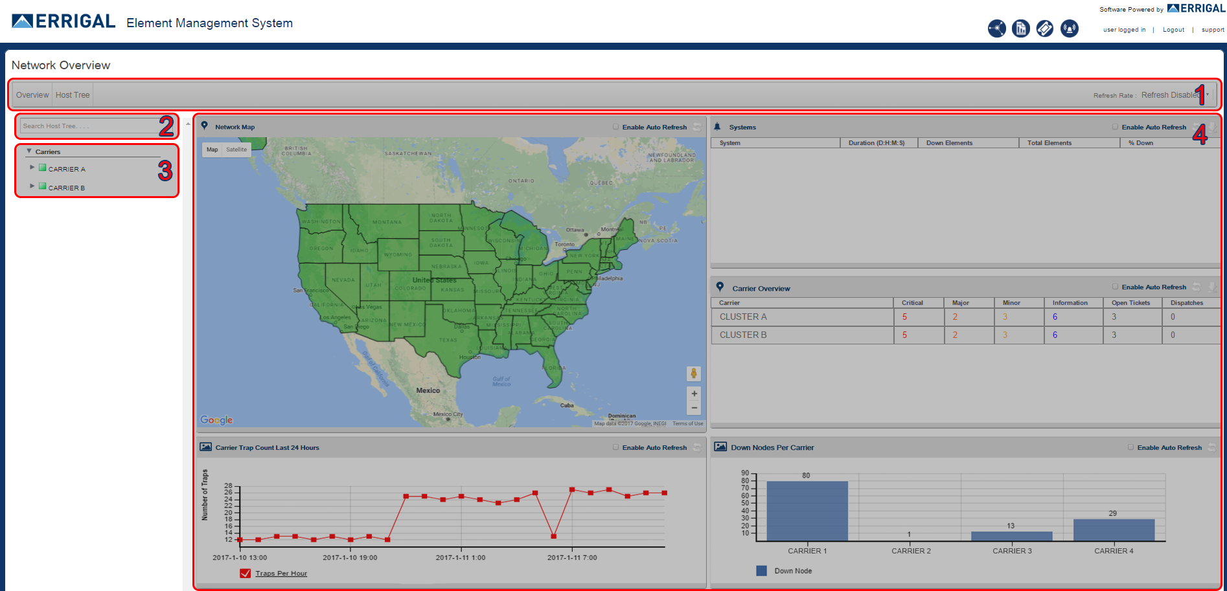
Task: Click the support link
Action: (1213, 30)
